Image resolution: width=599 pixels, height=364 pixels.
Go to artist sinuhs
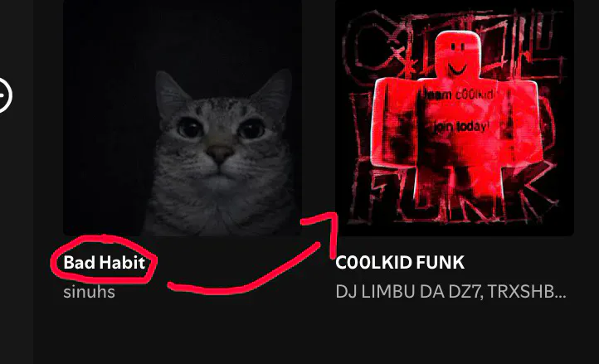tap(89, 292)
